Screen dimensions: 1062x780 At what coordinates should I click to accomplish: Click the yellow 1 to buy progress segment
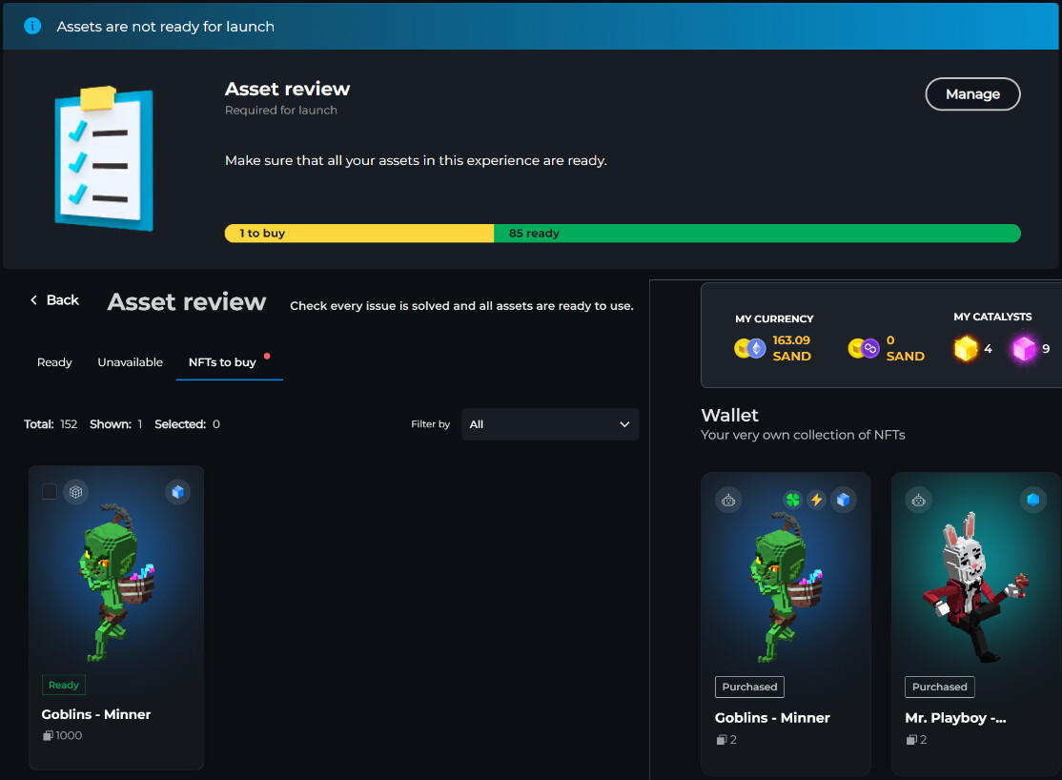(359, 233)
